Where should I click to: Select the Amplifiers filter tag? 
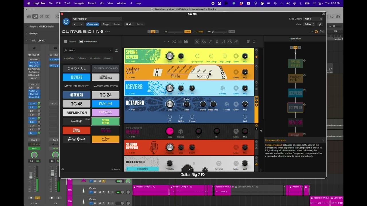click(x=69, y=58)
